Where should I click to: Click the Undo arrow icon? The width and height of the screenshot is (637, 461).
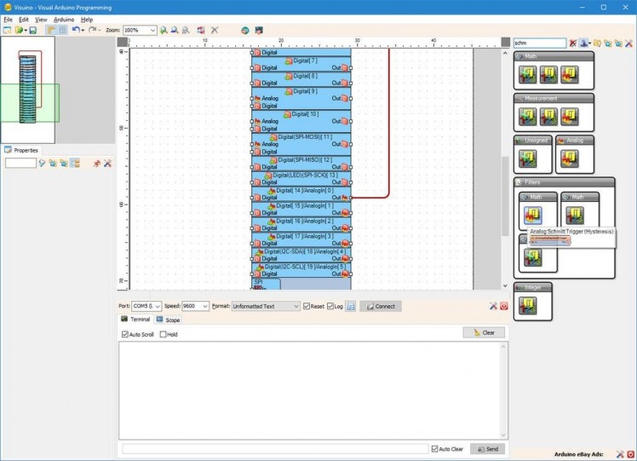tap(76, 30)
